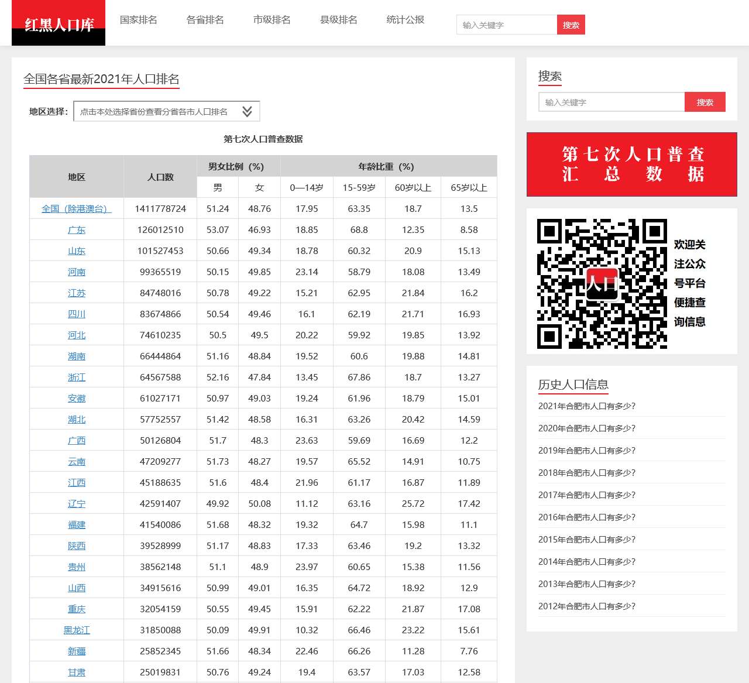Viewport: 749px width, 683px height.
Task: Open 2017年合肥市人口有多少? link
Action: 587,495
